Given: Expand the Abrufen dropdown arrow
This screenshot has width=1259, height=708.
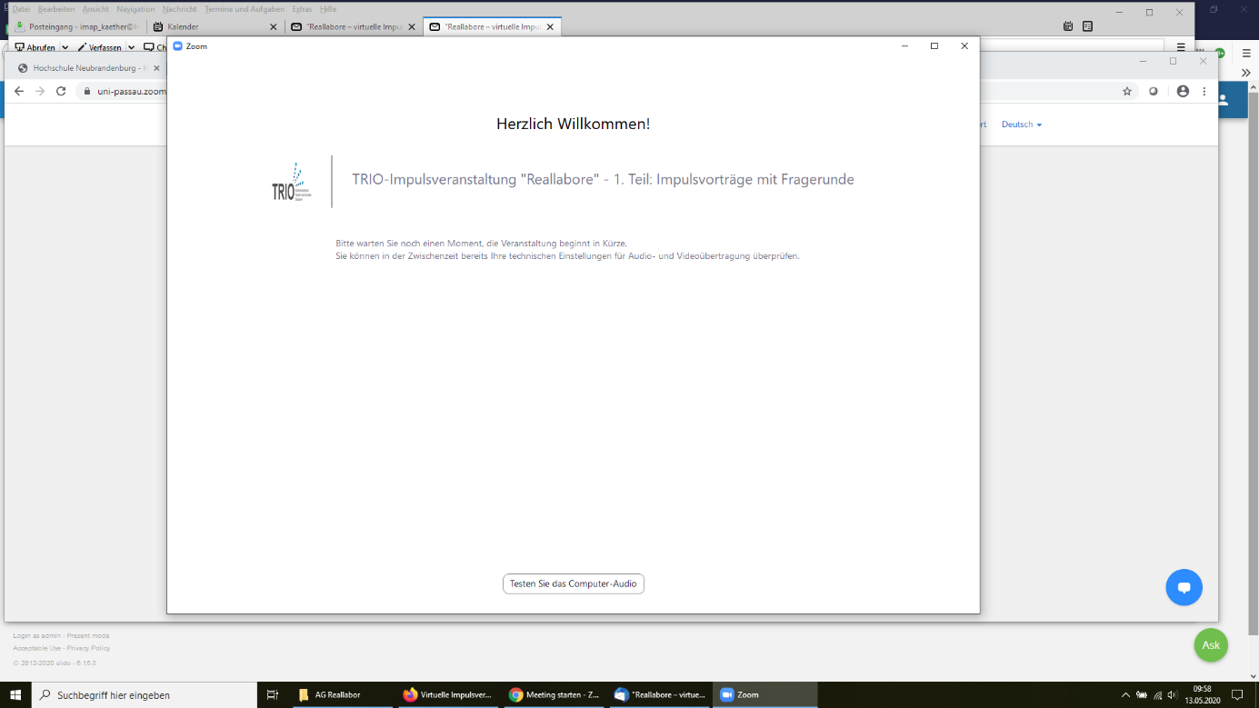Looking at the screenshot, I should click(65, 47).
